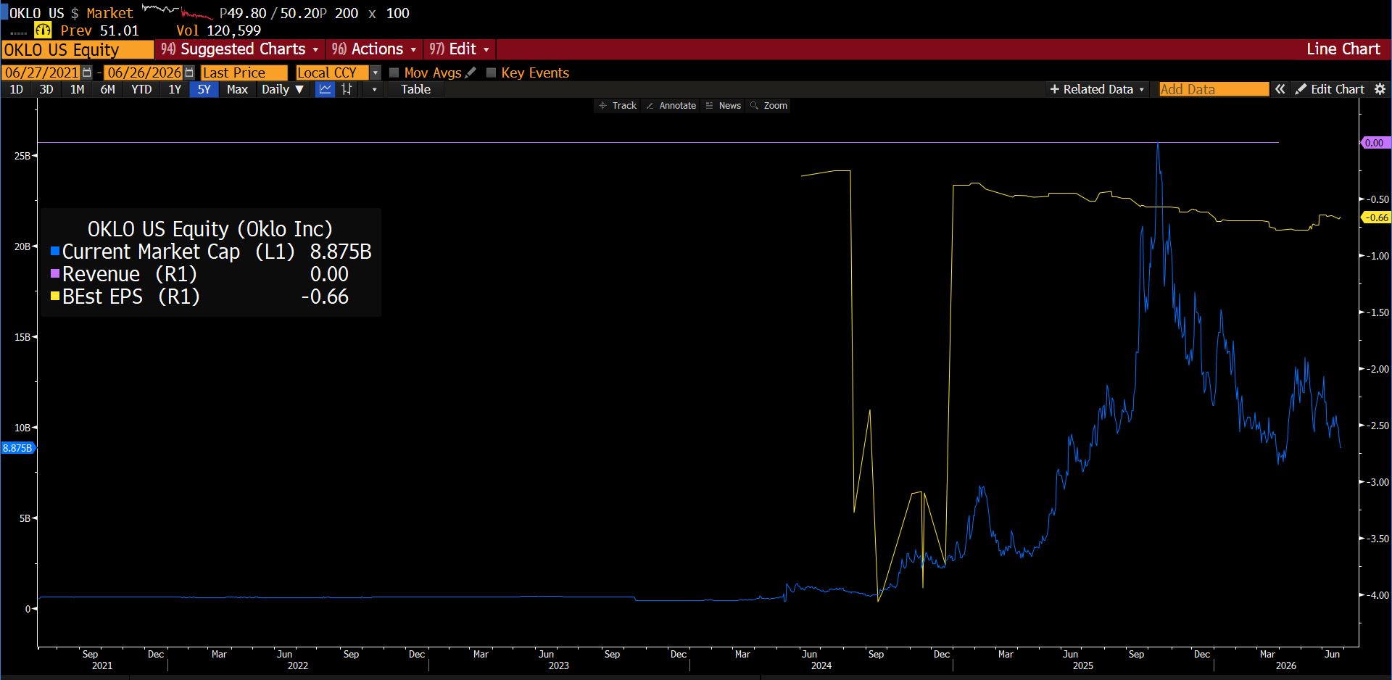
Task: Open the end date calendar picker
Action: coord(189,72)
